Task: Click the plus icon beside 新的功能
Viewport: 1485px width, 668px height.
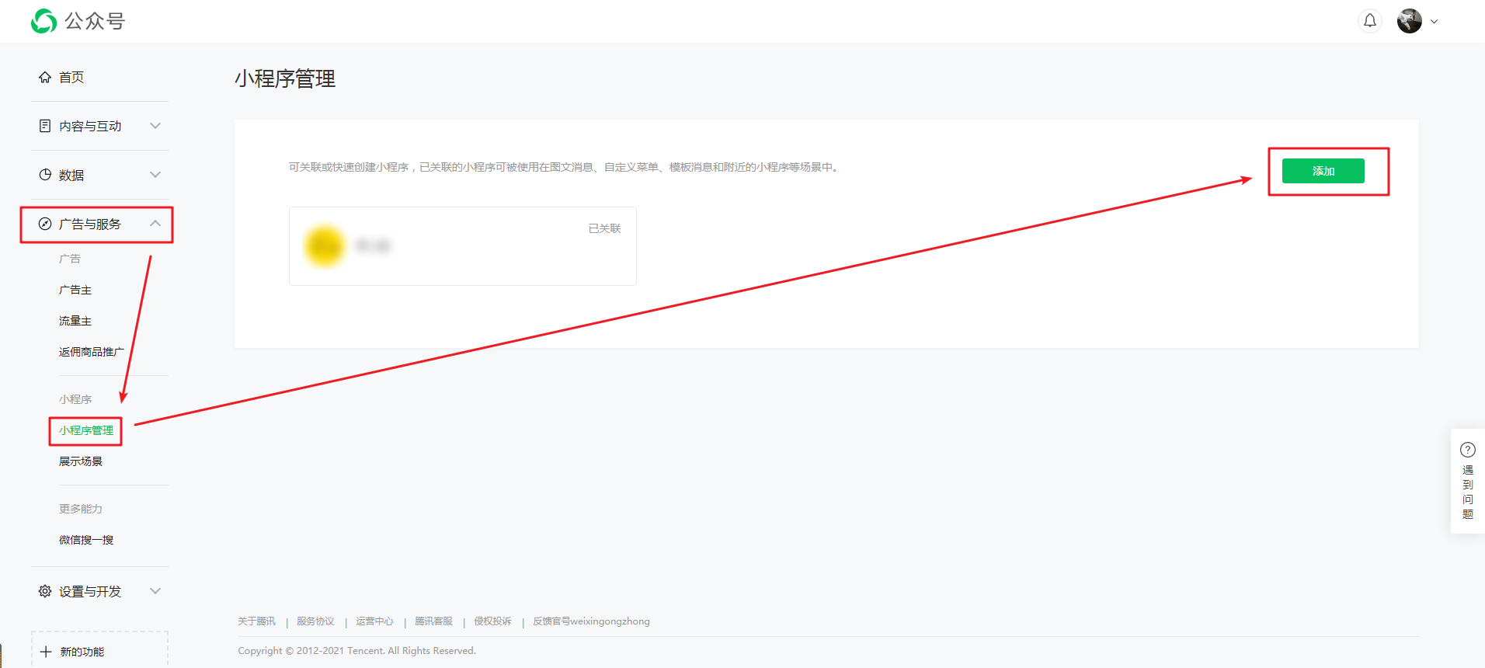Action: pyautogui.click(x=46, y=652)
